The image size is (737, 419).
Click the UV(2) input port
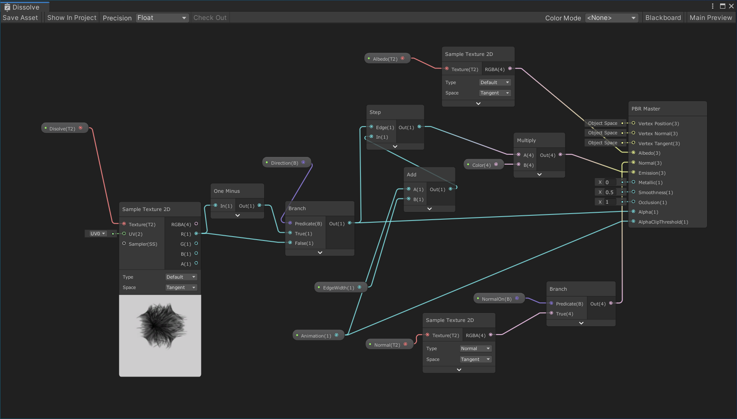[x=124, y=234]
